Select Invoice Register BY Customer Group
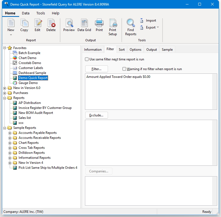221x217 pixels. pos(45,108)
